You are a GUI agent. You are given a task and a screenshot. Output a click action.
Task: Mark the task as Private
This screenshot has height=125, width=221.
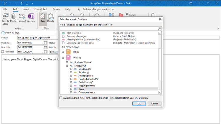pos(131,15)
